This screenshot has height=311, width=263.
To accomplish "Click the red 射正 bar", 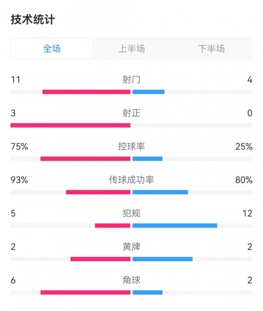I will 70,125.
